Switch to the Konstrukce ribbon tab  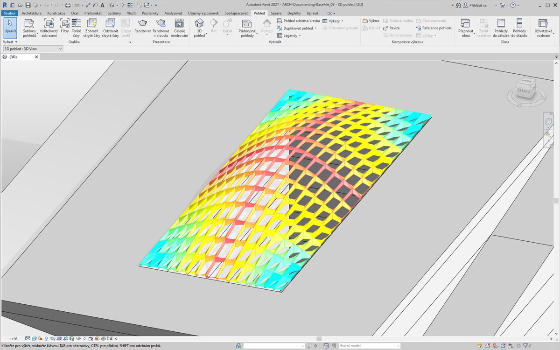[56, 13]
